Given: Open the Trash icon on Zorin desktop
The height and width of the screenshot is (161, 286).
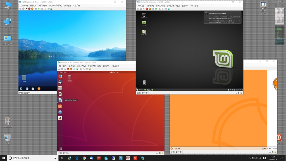Looking at the screenshot, I should [x=24, y=78].
